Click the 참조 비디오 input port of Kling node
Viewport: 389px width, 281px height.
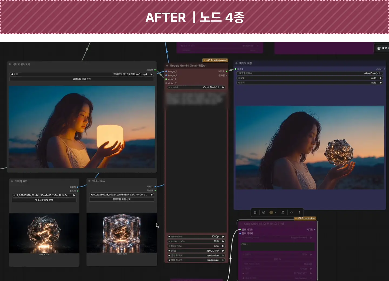coord(240,229)
